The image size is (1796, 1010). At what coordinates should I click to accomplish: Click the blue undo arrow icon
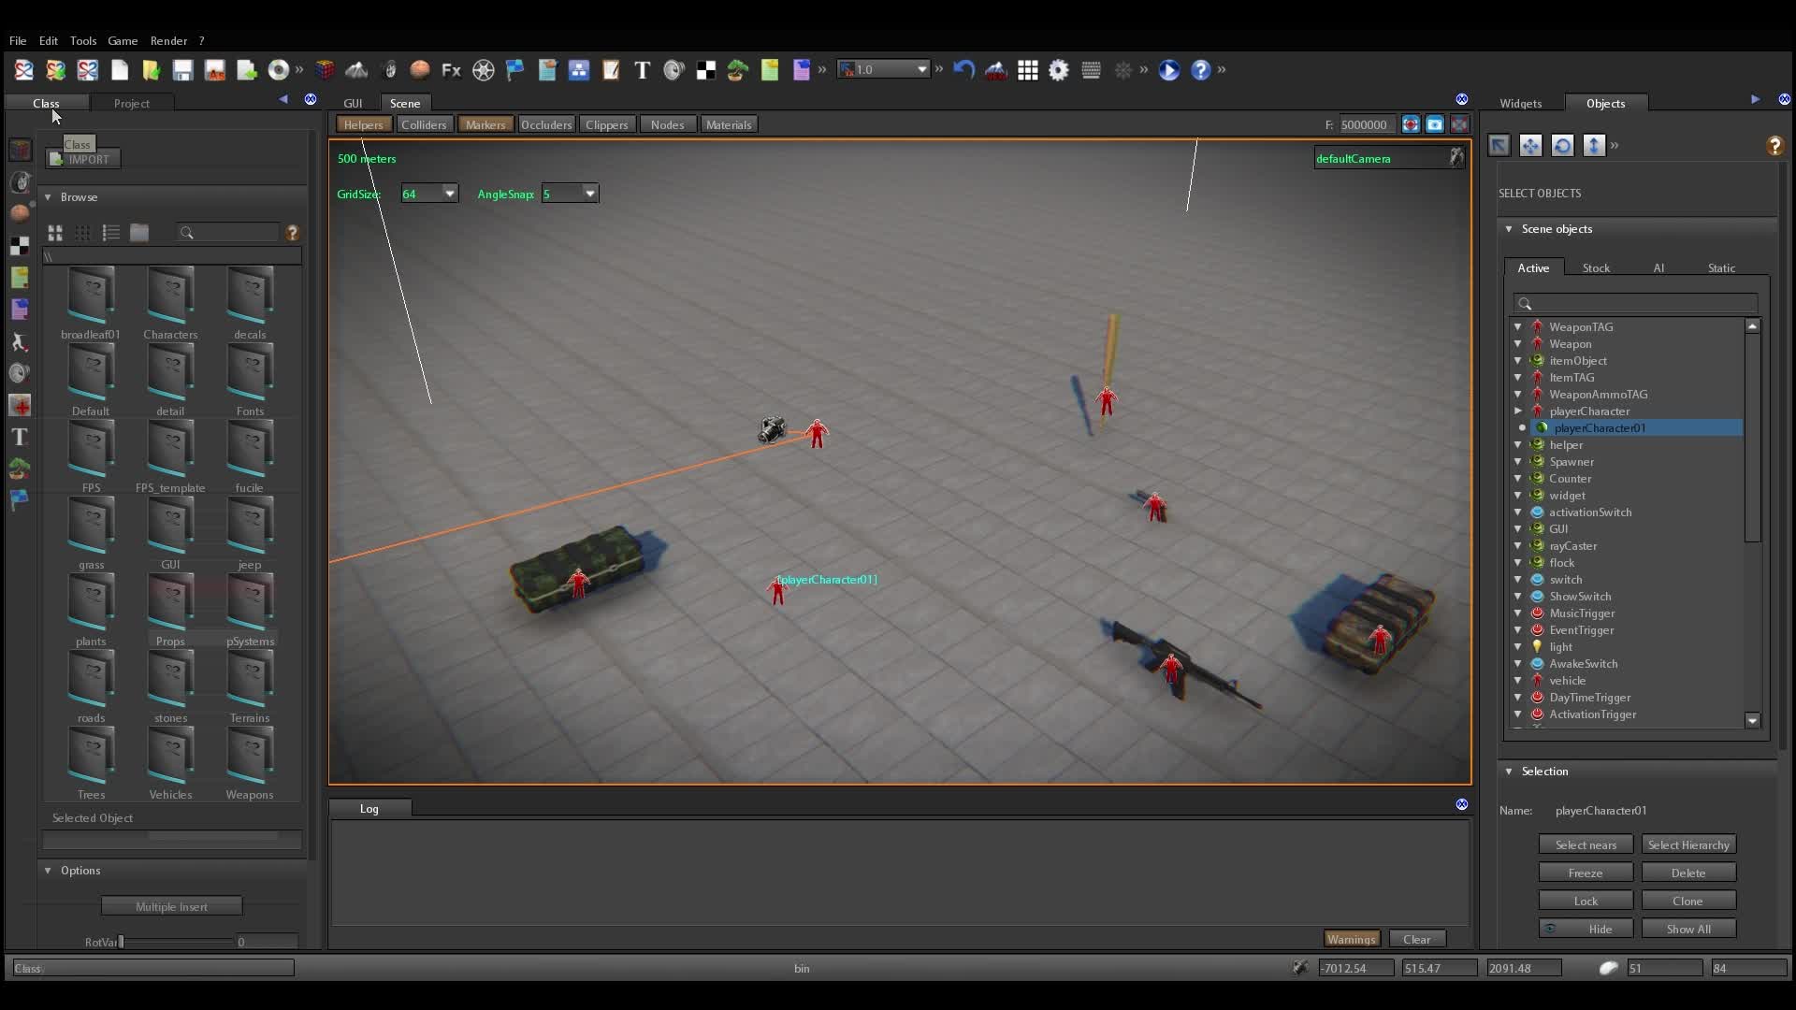(963, 70)
